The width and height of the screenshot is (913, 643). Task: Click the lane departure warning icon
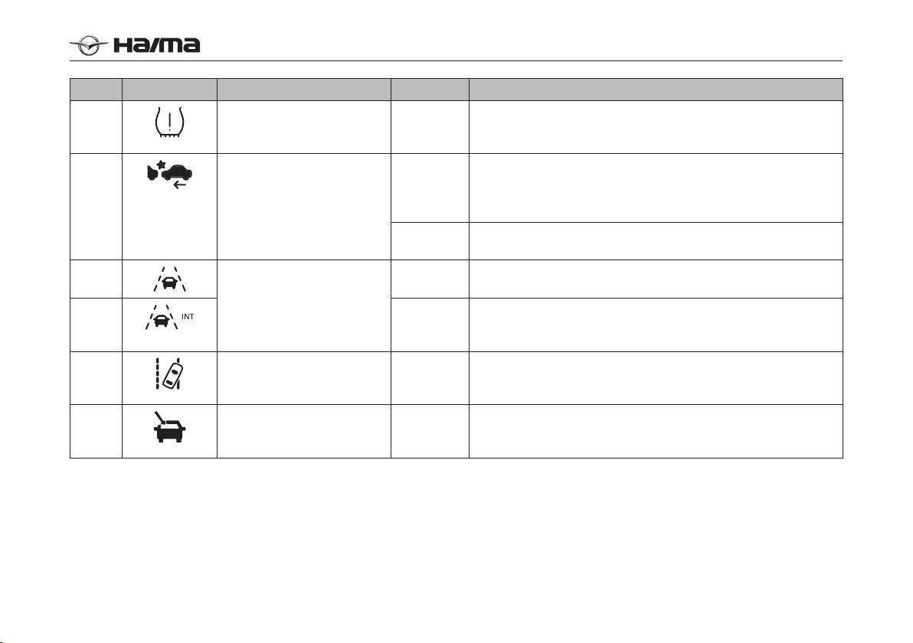169,373
